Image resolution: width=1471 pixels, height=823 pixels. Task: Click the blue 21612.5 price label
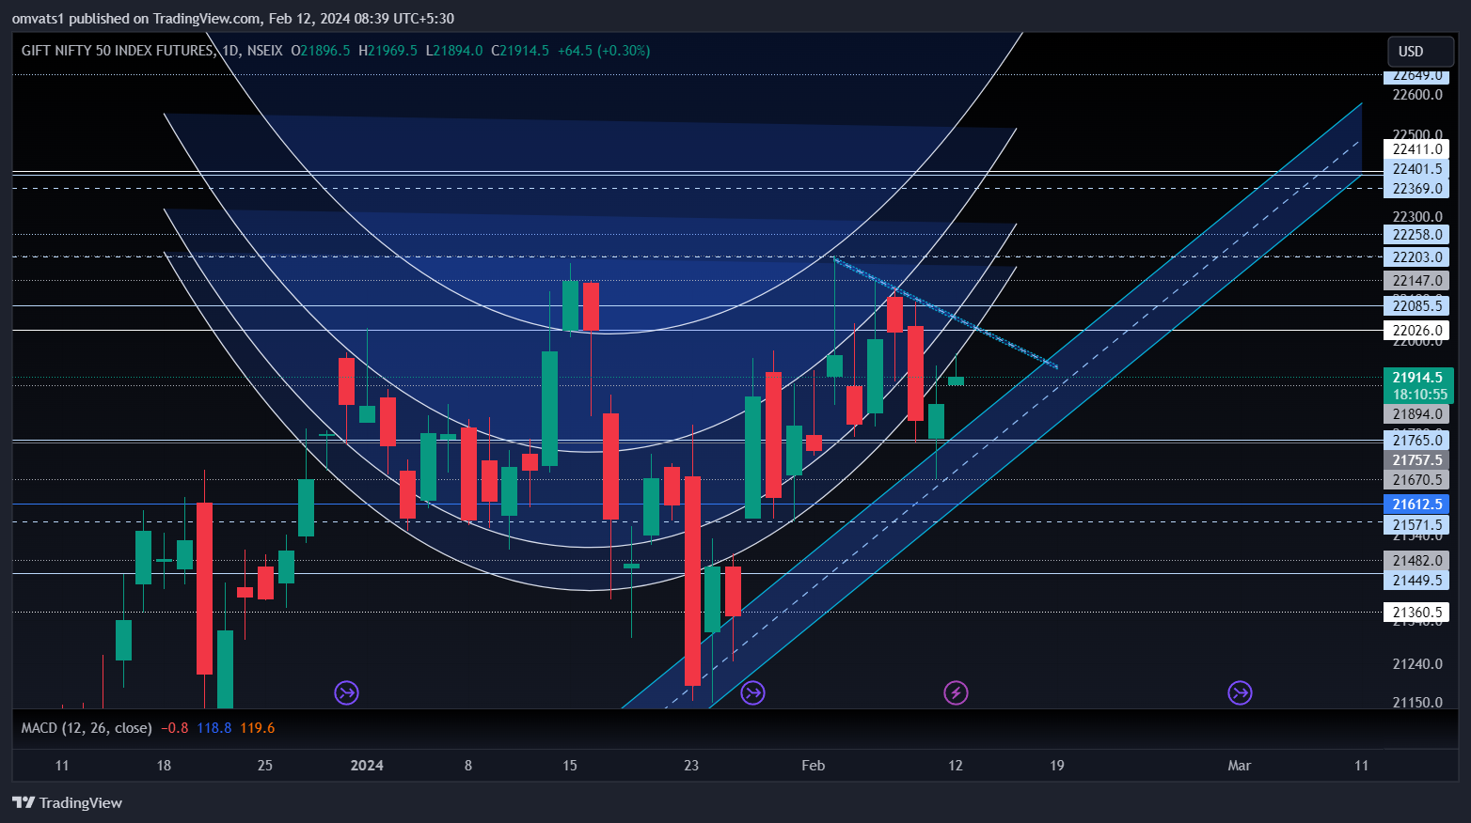tap(1416, 505)
